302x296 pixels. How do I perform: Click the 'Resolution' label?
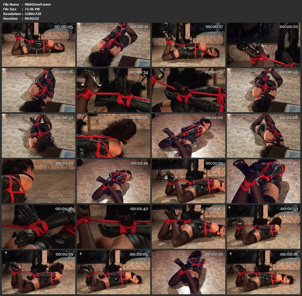[x=12, y=14]
